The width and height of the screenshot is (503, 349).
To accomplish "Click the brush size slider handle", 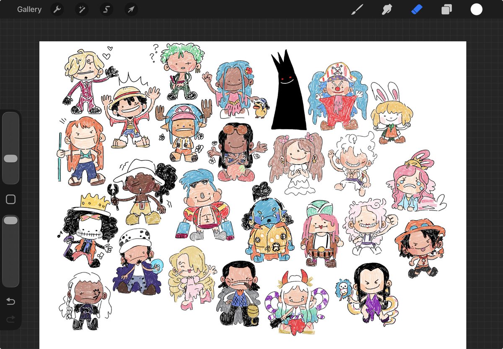I will tap(10, 159).
